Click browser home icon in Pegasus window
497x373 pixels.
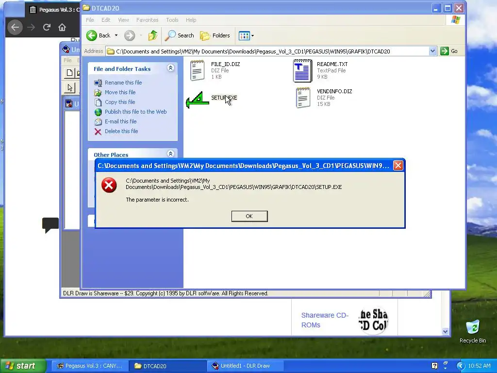(x=62, y=27)
